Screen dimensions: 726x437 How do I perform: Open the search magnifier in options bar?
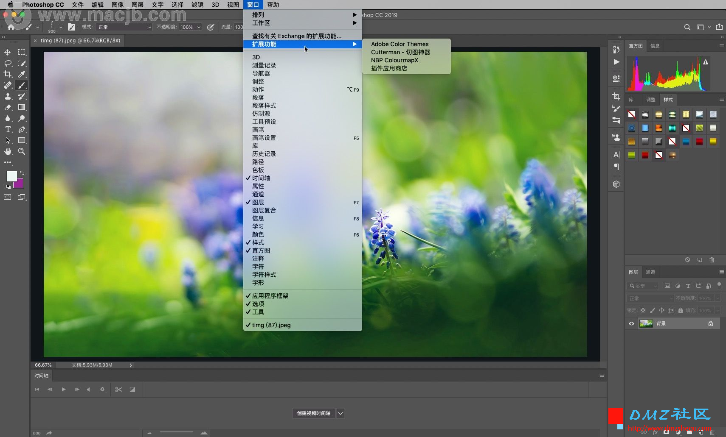click(x=687, y=27)
